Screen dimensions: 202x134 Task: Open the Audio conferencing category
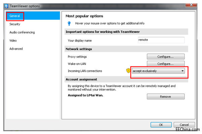point(22,32)
